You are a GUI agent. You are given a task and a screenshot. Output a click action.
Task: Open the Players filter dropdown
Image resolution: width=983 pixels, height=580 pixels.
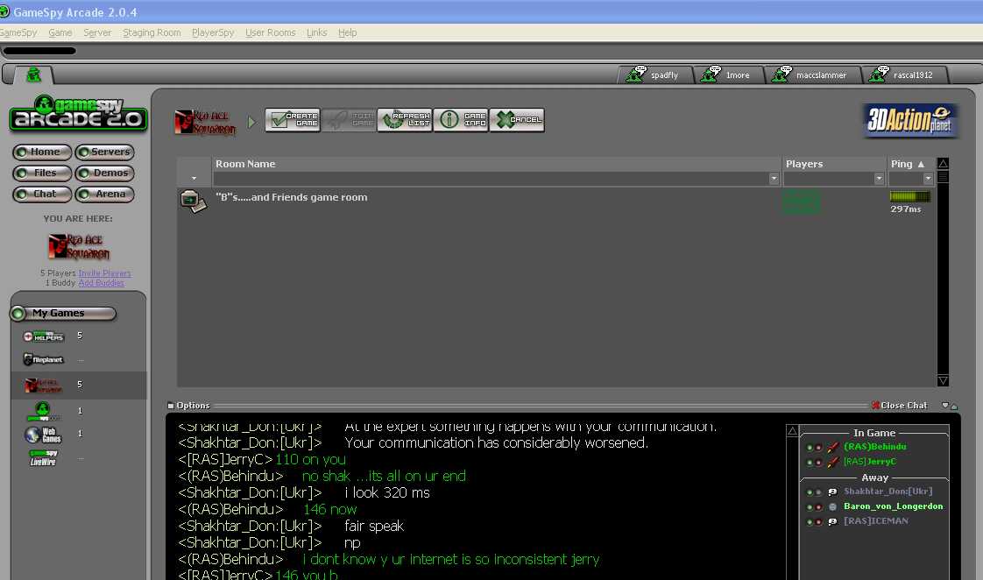[x=879, y=179]
